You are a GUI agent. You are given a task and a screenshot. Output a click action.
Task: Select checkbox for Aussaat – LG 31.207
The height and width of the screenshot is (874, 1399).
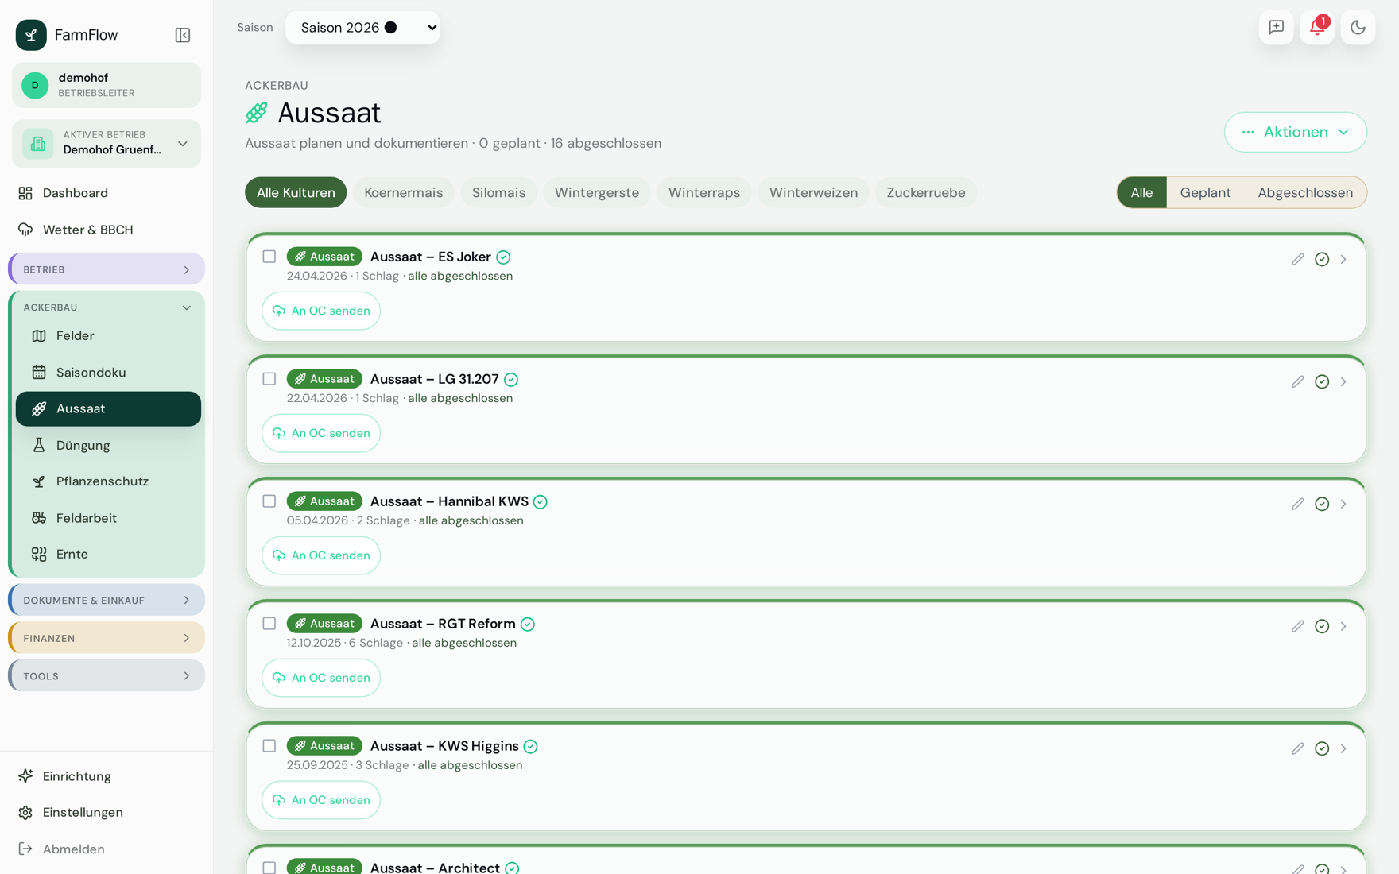[x=269, y=379]
